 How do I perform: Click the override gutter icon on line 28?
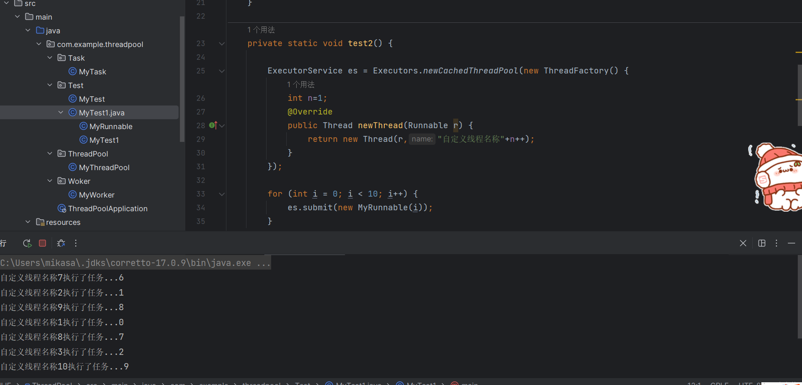click(213, 125)
